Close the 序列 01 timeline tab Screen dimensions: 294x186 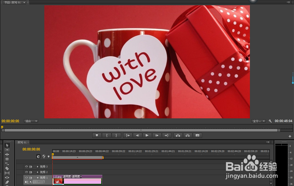pyautogui.click(x=28, y=142)
